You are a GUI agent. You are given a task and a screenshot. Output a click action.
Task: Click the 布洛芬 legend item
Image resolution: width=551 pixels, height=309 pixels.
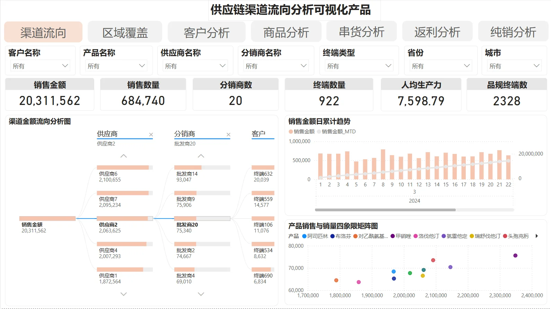pyautogui.click(x=341, y=236)
